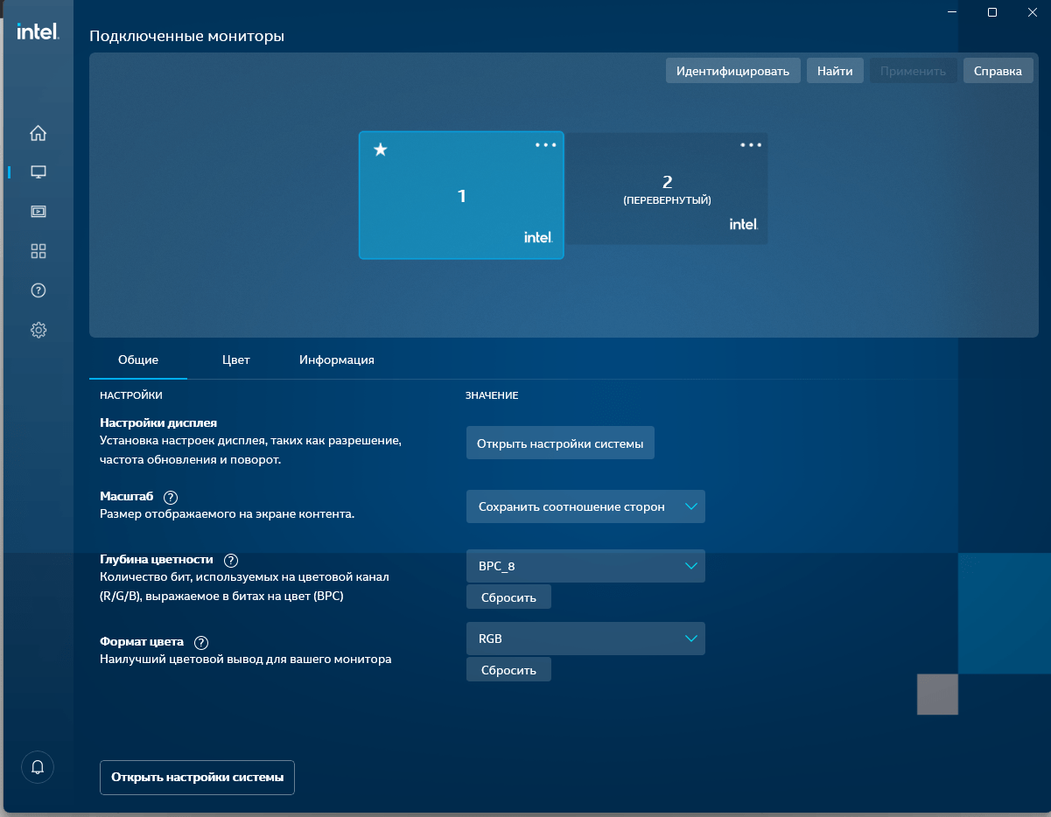This screenshot has height=817, width=1051.
Task: Switch to the Цвет tab
Action: click(236, 360)
